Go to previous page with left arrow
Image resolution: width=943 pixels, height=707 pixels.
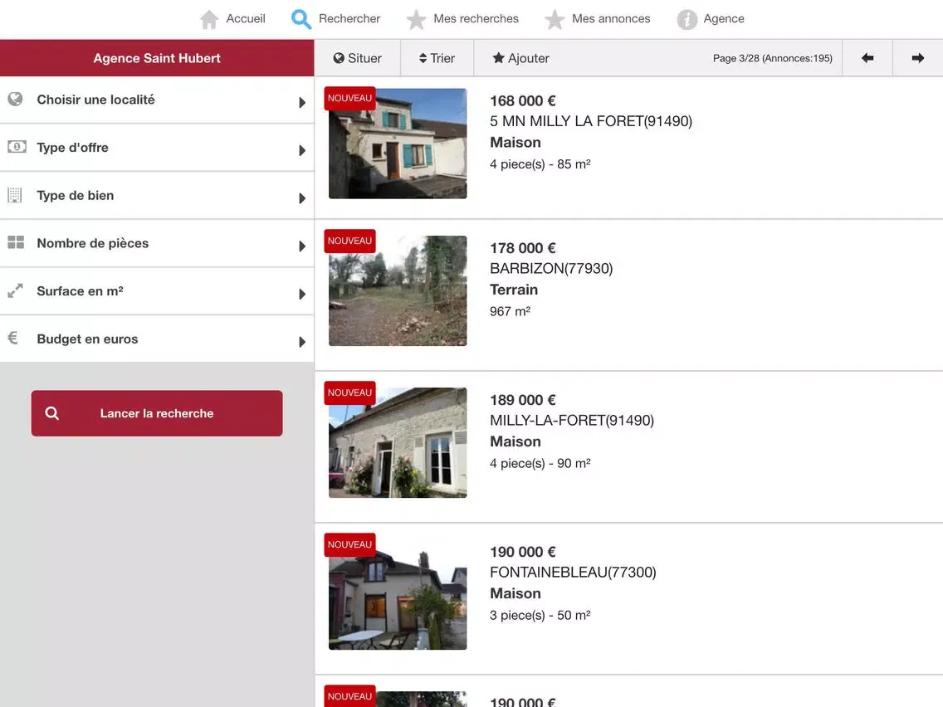(867, 58)
